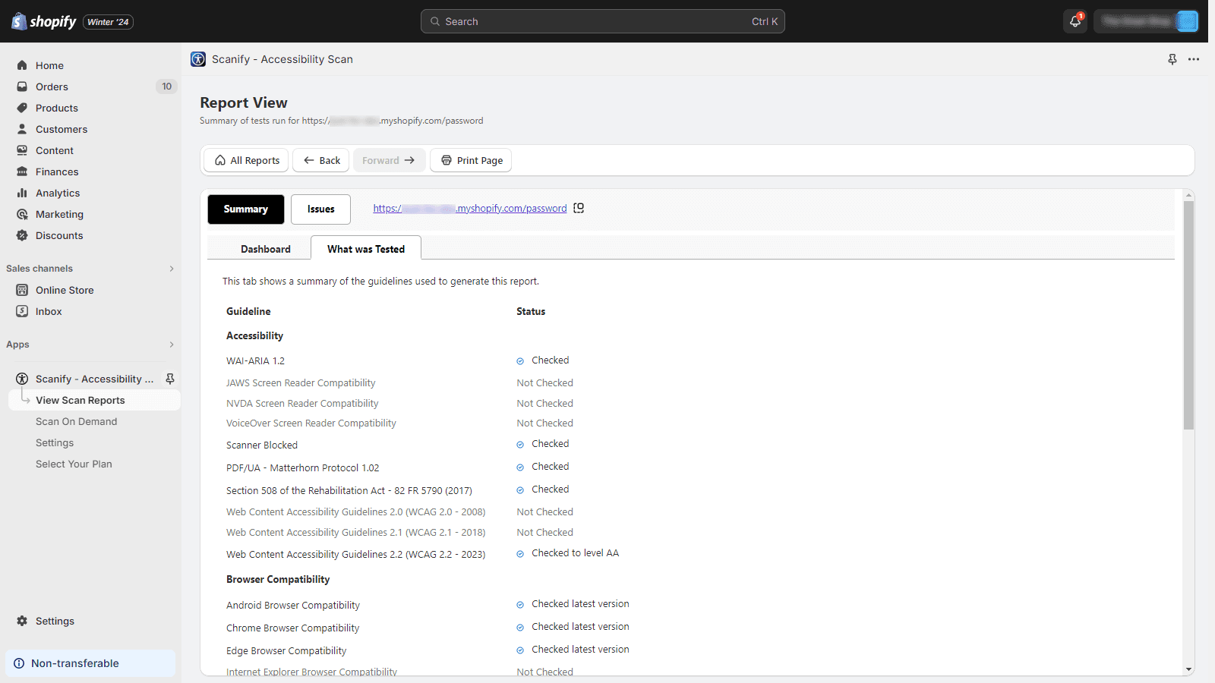Expand the Sales channels section
1215x683 pixels.
pos(172,269)
